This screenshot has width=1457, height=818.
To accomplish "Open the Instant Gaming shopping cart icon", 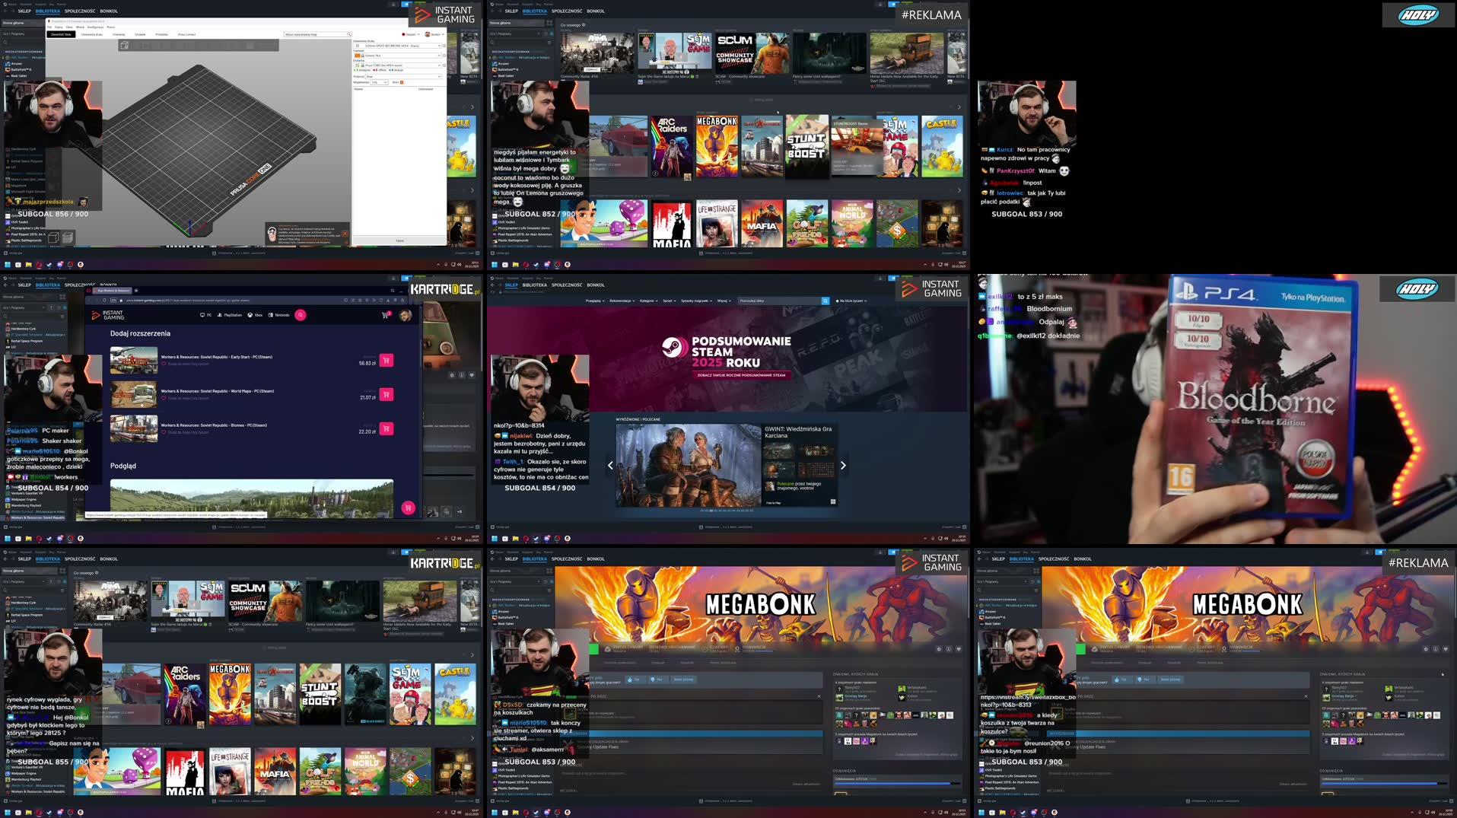I will (x=387, y=314).
